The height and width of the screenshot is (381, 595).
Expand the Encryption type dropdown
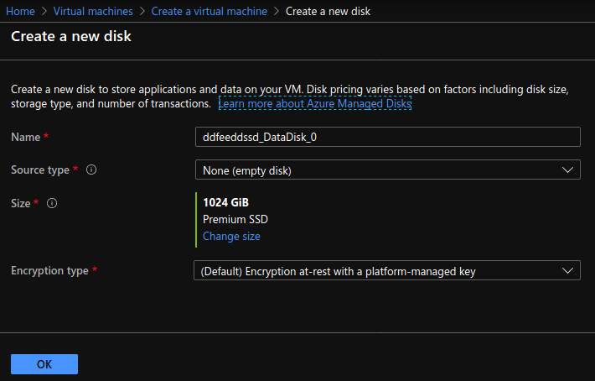pos(387,271)
